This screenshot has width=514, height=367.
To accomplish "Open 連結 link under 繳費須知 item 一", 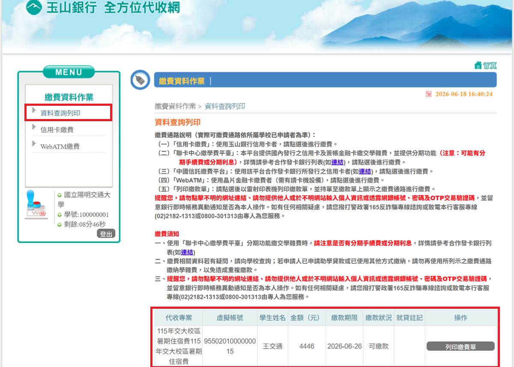I will 187,252.
